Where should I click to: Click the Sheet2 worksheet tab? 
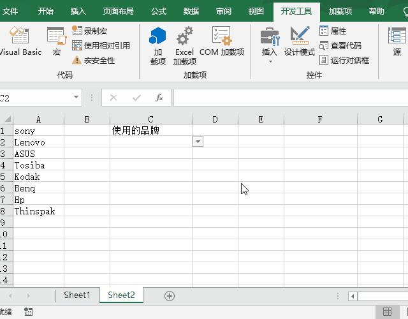121,295
